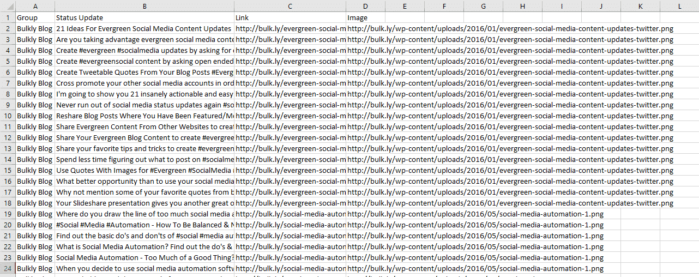This screenshot has height=277, width=699.
Task: Select cell 'Spend less time figuring out what to post'
Action: (144, 159)
